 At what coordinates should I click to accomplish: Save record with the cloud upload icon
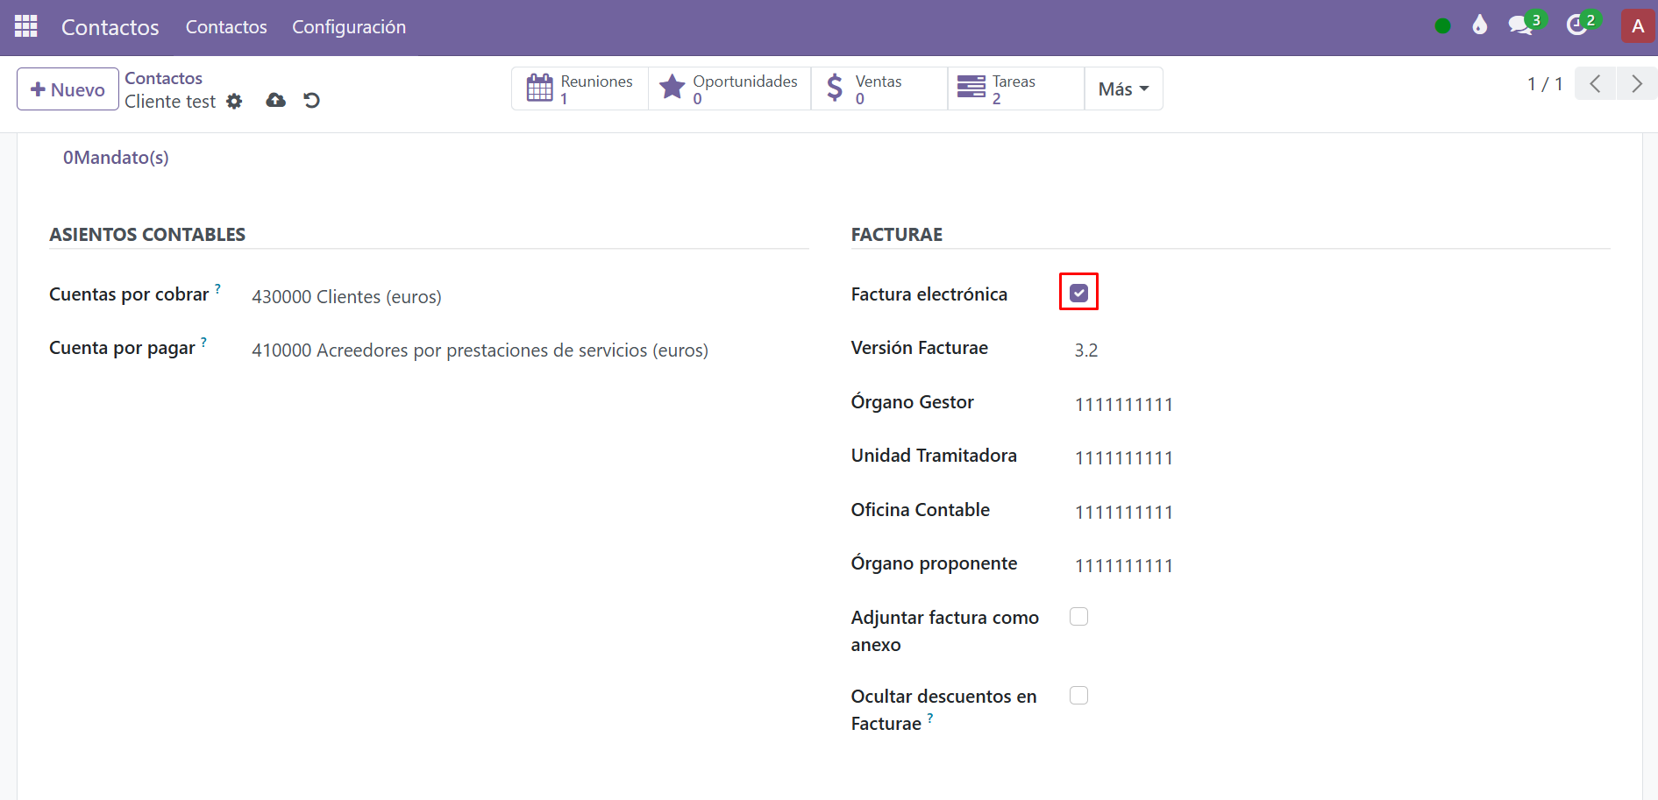click(x=275, y=101)
